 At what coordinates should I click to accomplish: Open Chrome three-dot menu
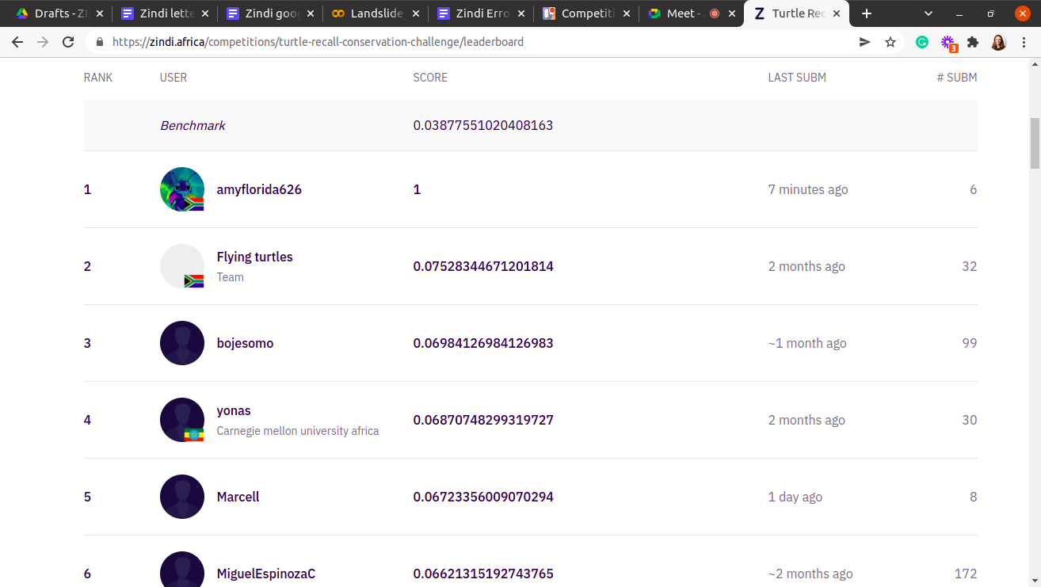1024,42
